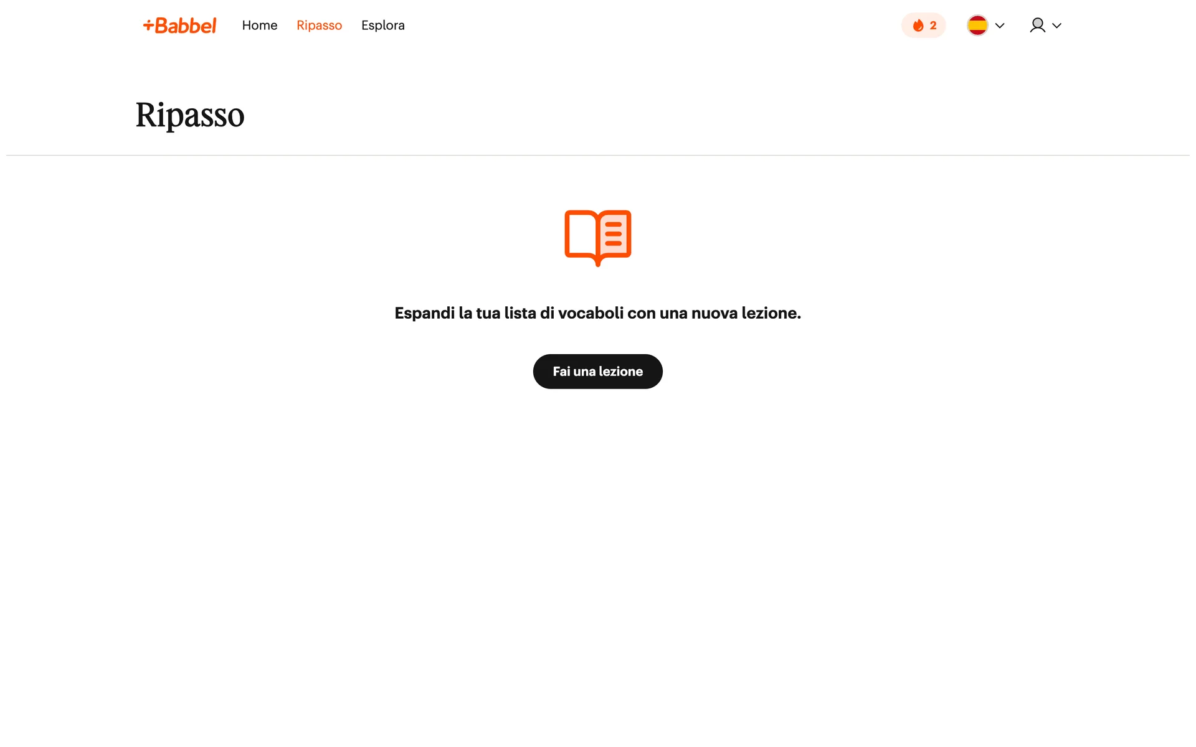Click the Espandi la tua lista message
The image size is (1196, 747).
point(597,313)
